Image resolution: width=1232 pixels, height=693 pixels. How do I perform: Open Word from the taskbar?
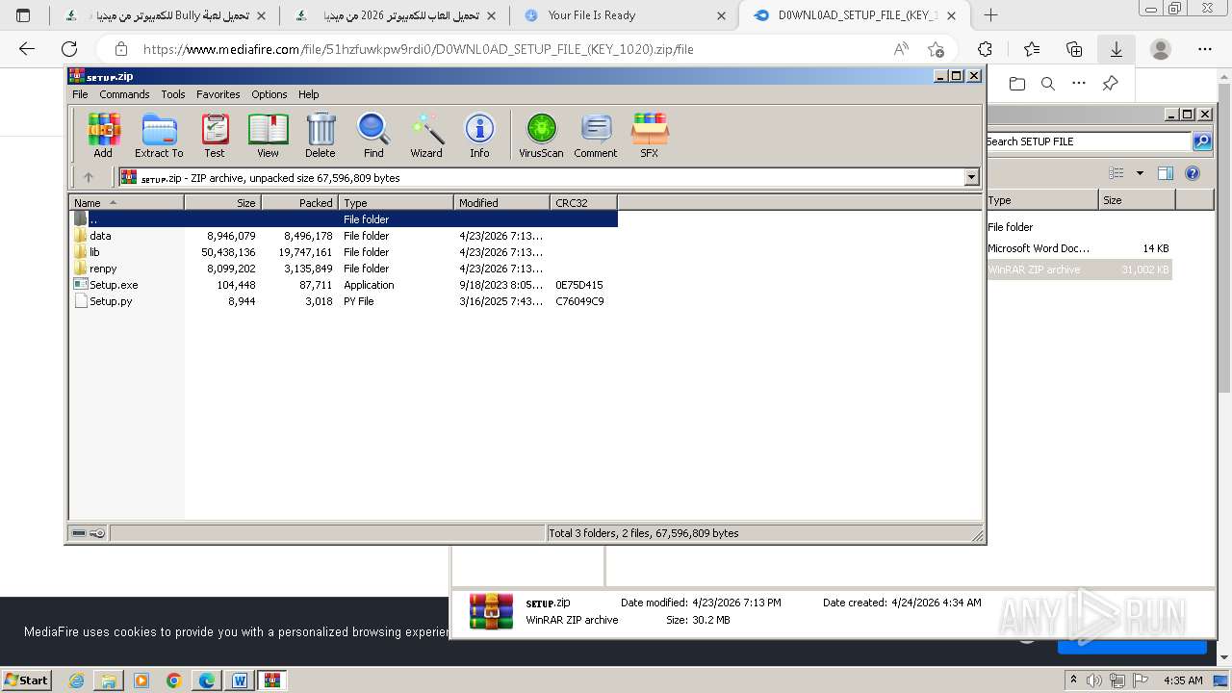(240, 680)
